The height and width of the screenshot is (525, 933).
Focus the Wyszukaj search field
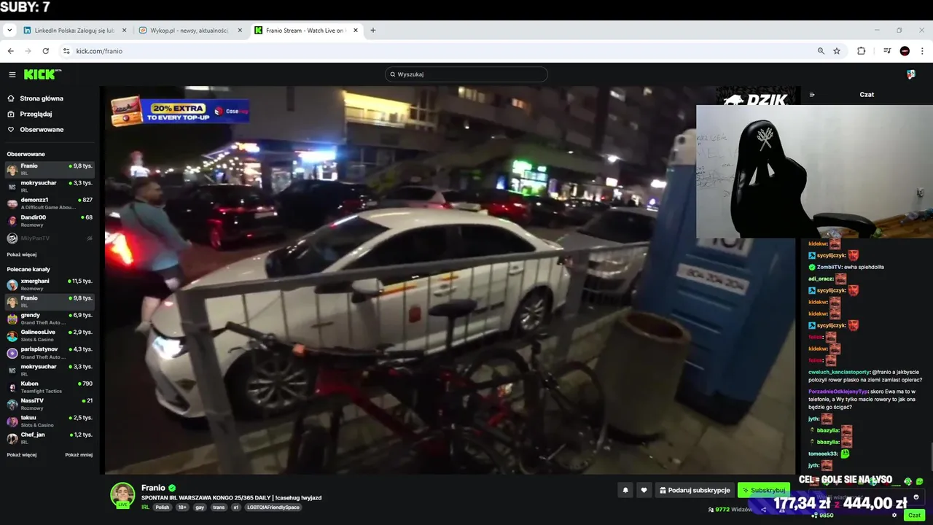[x=466, y=74]
